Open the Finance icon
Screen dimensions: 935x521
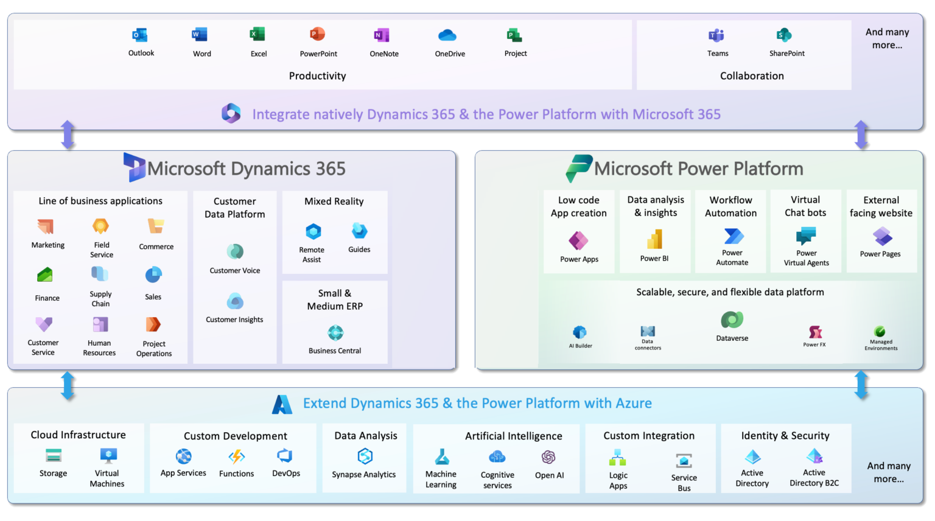tap(45, 275)
